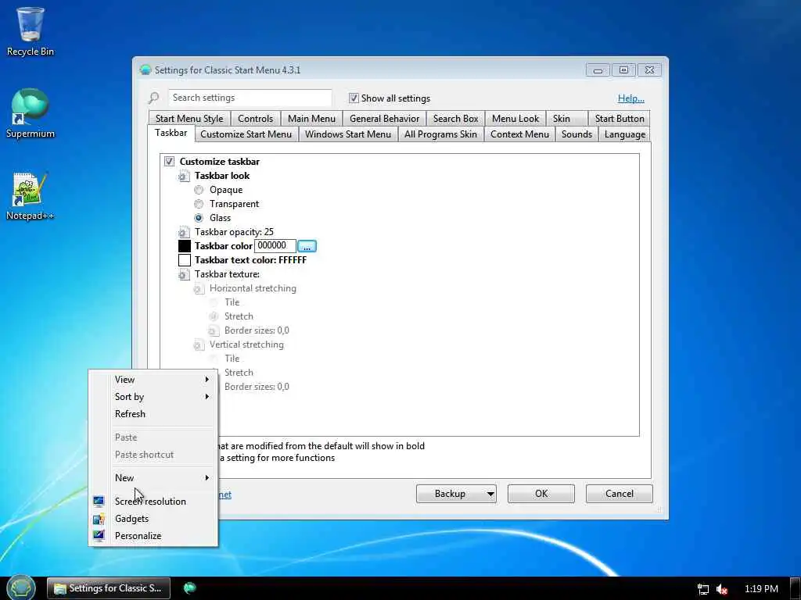Click the Horizontal stretching setting icon
Screen dimensions: 801x600
click(199, 289)
